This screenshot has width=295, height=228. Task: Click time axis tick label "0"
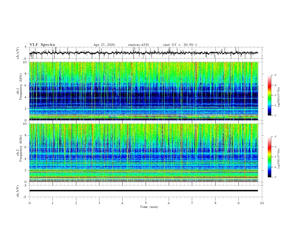29,203
